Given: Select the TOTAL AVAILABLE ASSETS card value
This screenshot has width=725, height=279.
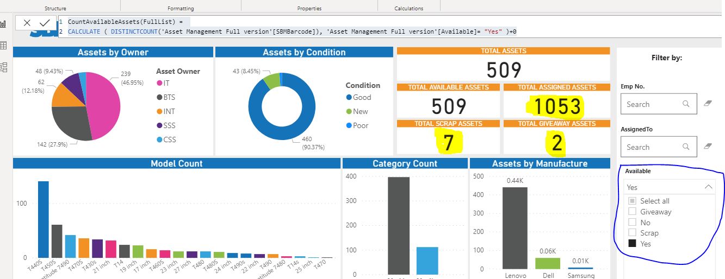Looking at the screenshot, I should pos(449,107).
